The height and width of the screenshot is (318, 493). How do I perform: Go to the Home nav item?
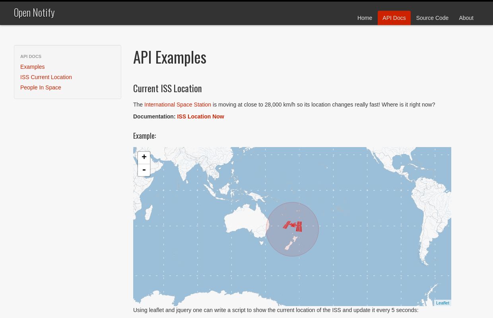point(365,18)
